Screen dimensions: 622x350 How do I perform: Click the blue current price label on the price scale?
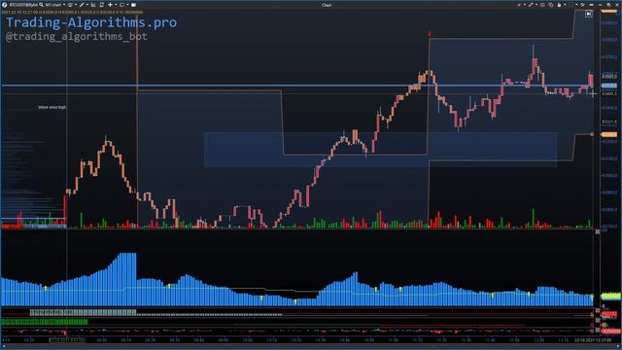pos(609,86)
